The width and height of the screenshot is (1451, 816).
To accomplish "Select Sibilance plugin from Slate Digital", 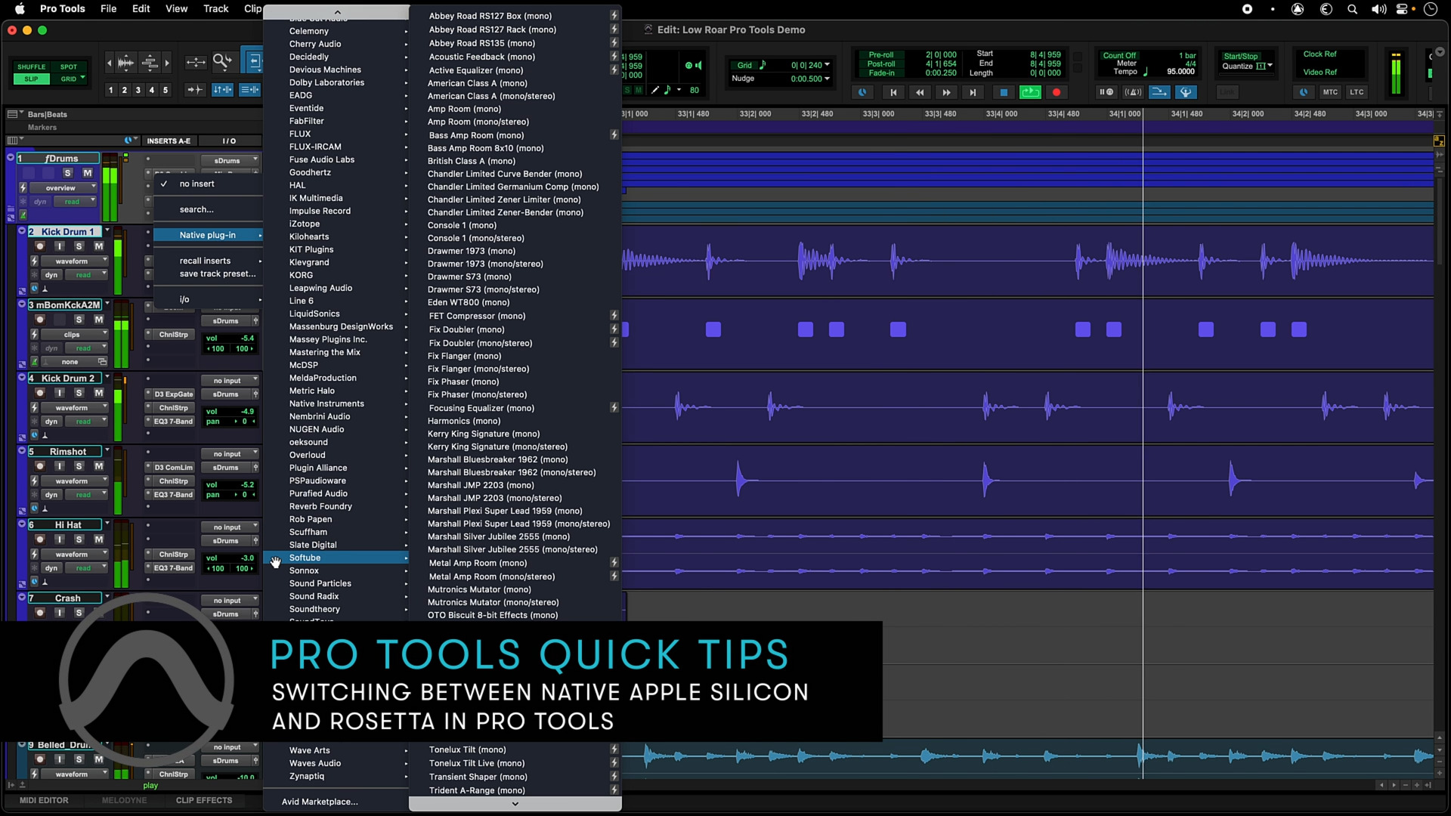I will point(312,544).
